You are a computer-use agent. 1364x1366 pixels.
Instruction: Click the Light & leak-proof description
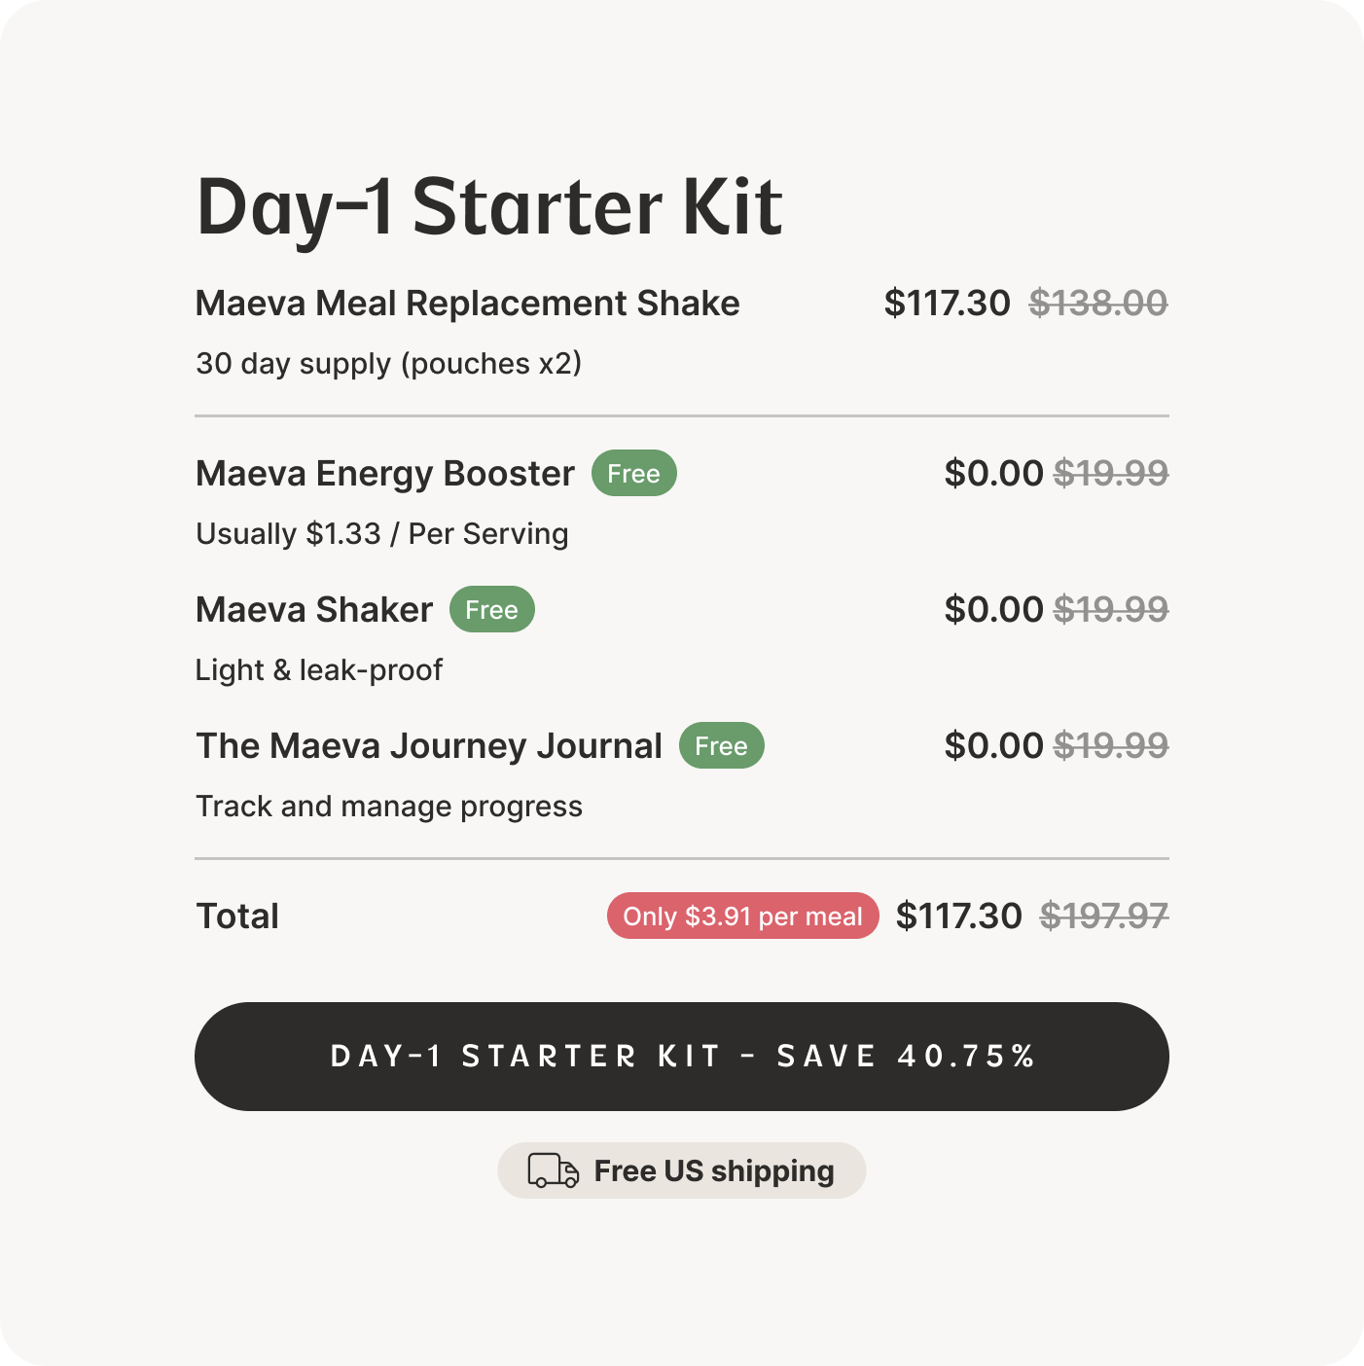tap(319, 669)
